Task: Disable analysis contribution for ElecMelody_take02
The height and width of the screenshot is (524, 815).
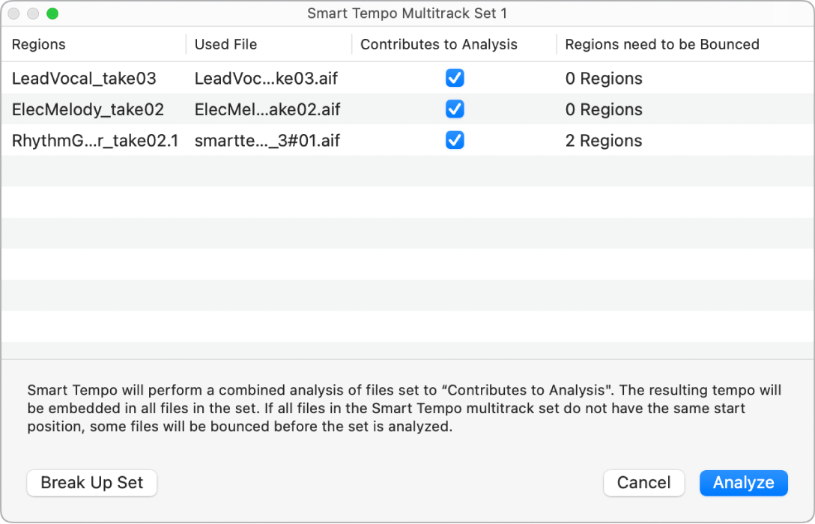Action: point(455,109)
